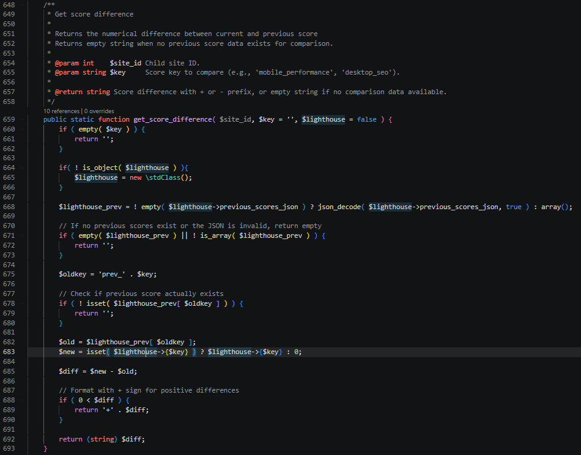Click the (string) cast on line 692
This screenshot has width=581, height=455.
(x=102, y=439)
